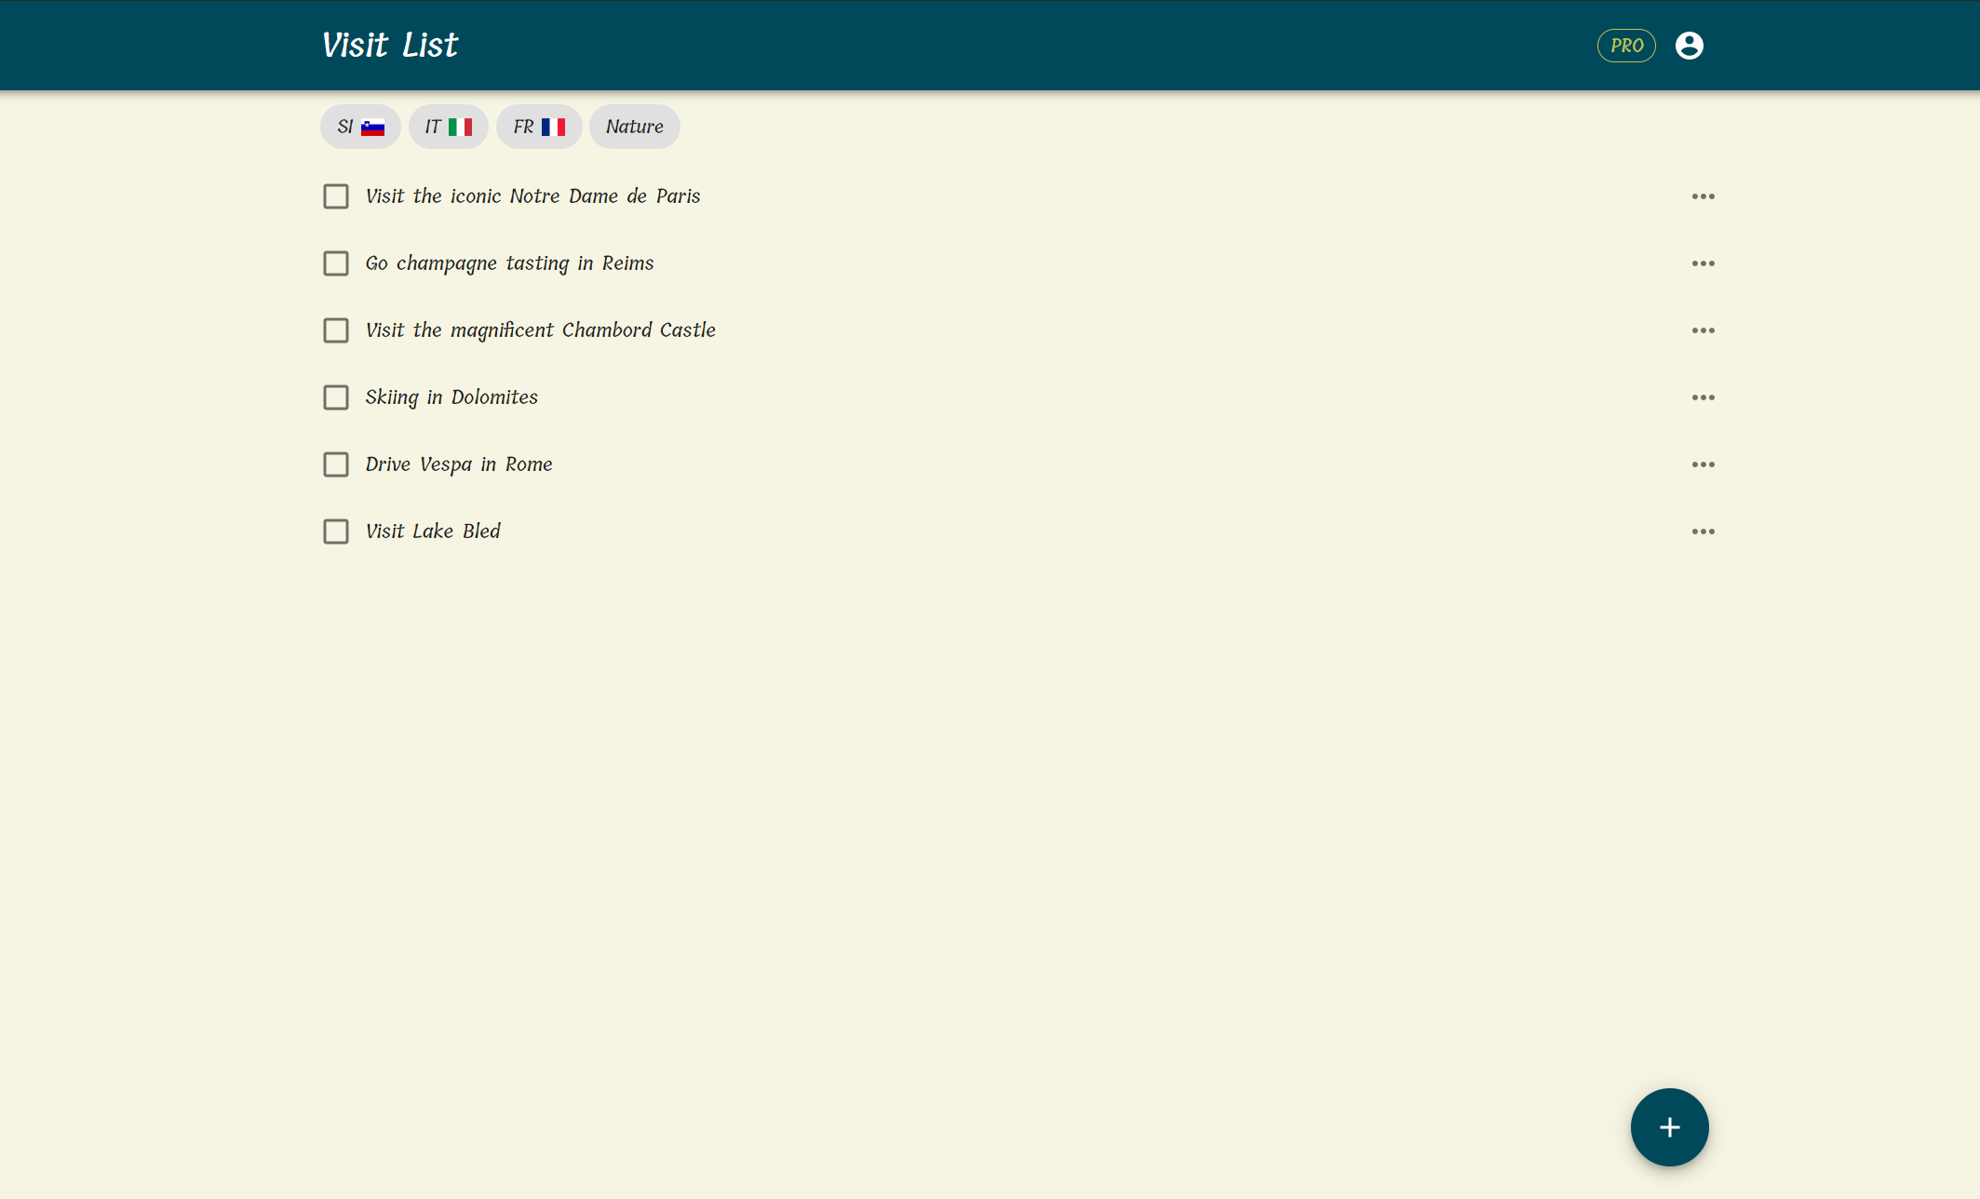The image size is (1980, 1199).
Task: Open options menu for champagne tasting item
Action: tap(1703, 263)
